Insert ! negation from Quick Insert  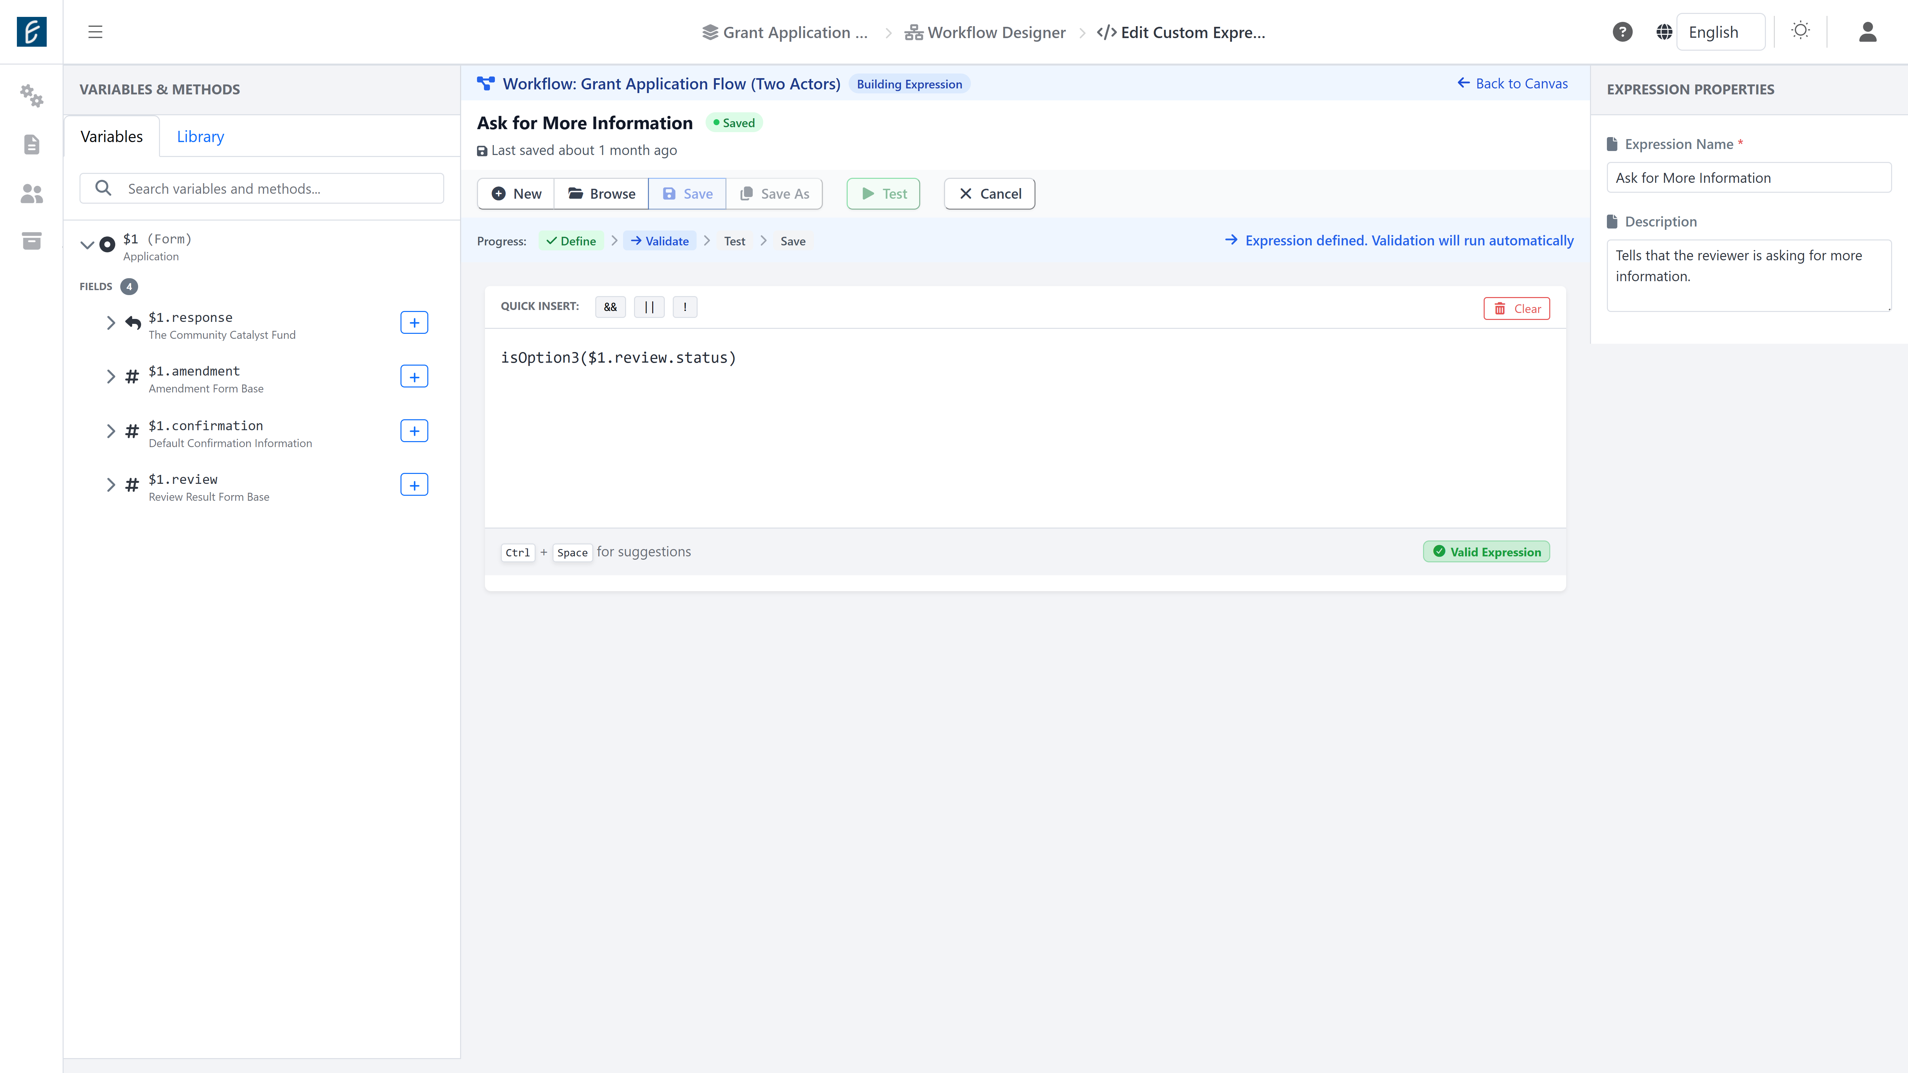[x=684, y=307]
